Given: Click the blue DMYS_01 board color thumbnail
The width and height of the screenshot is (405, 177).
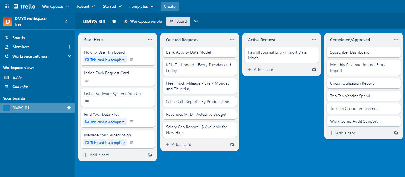Looking at the screenshot, I should tap(7, 108).
